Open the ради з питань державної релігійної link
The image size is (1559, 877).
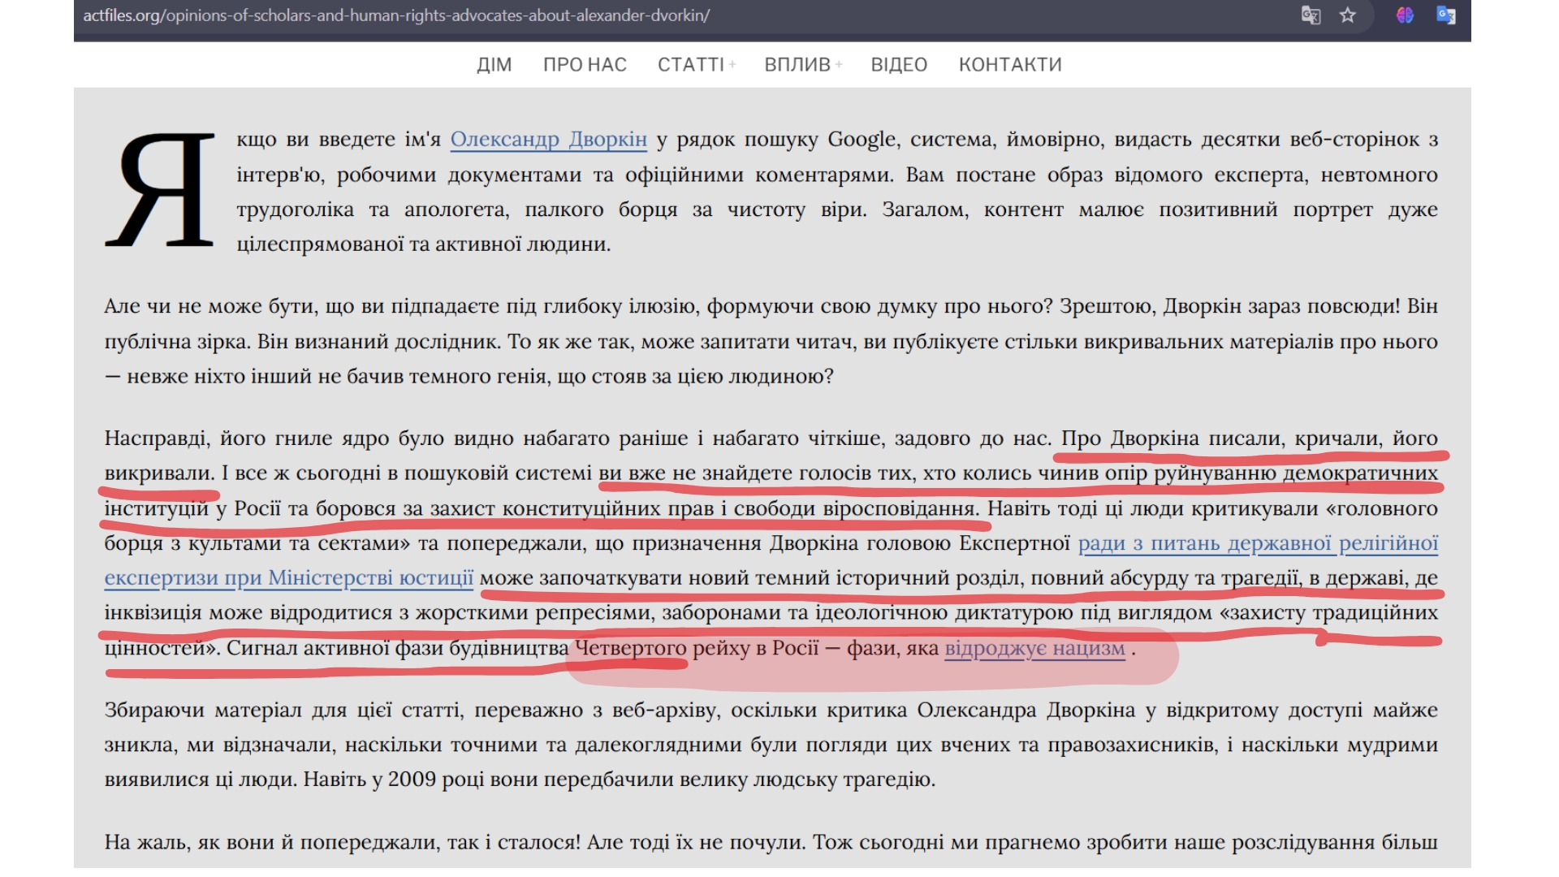1258,543
